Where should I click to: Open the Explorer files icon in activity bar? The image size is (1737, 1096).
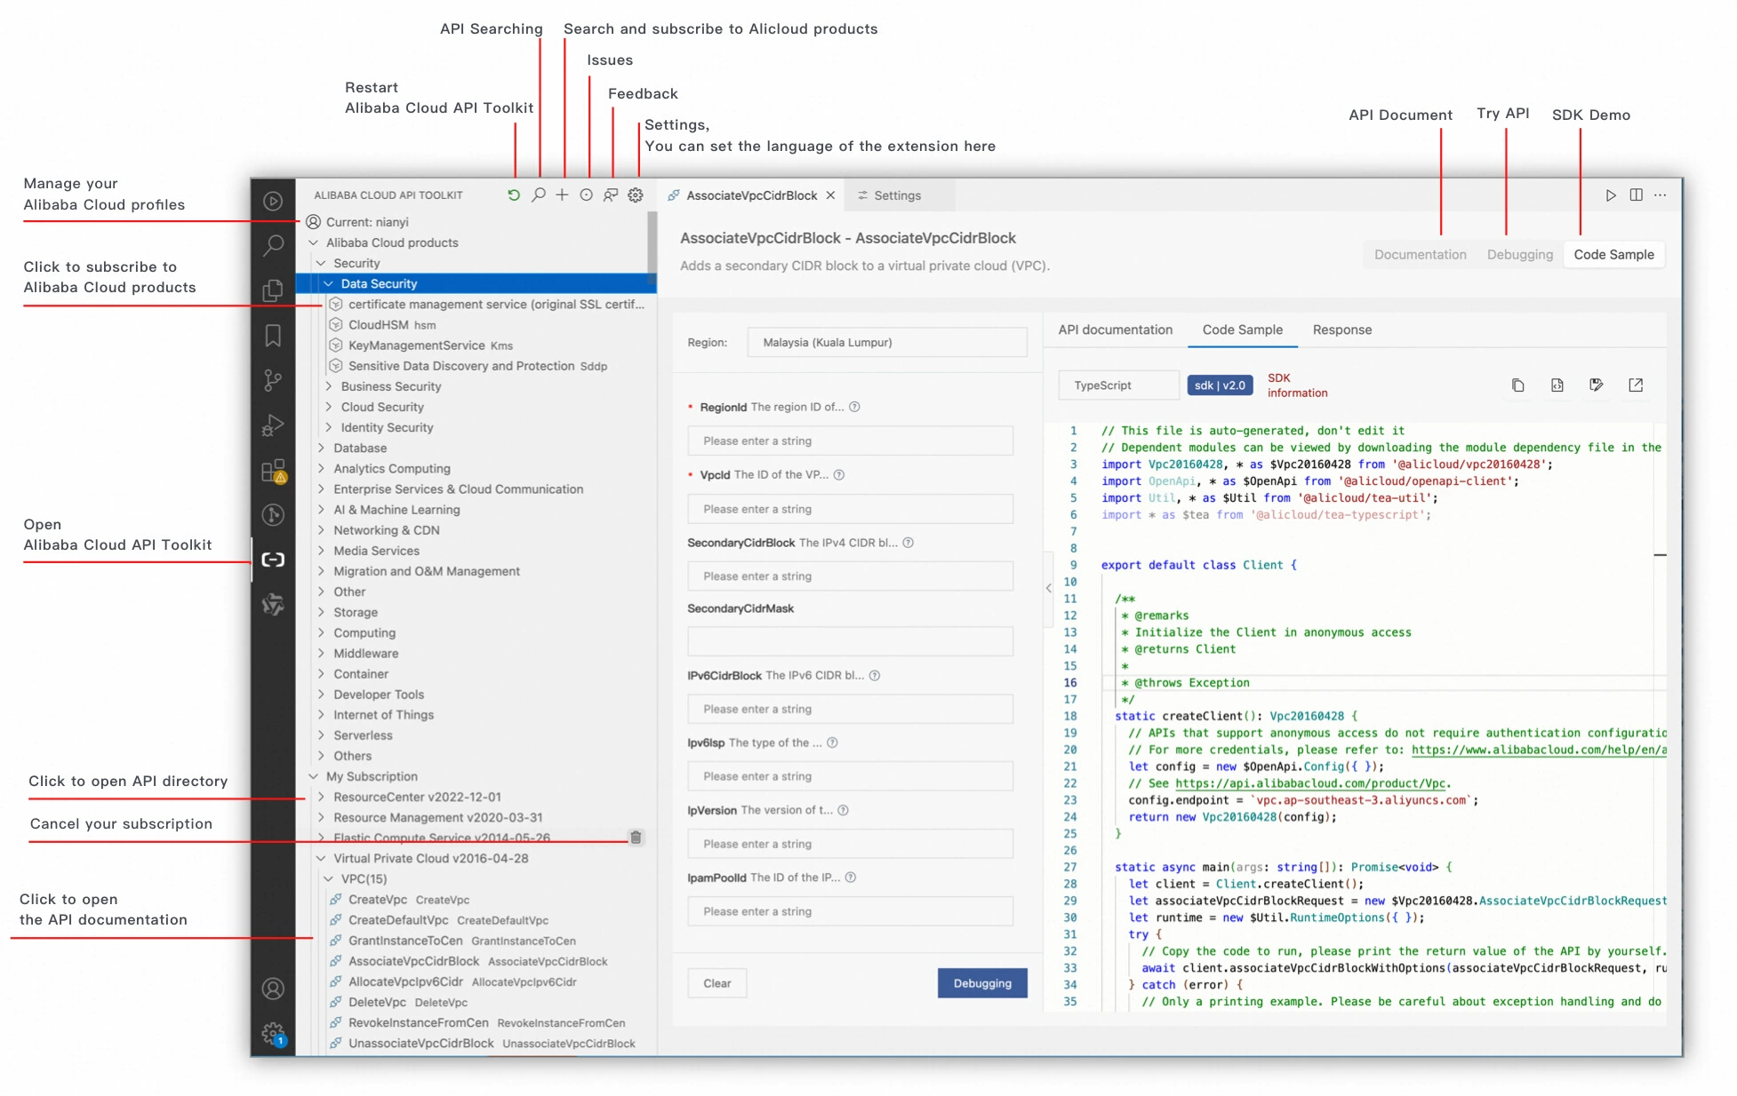click(x=273, y=290)
